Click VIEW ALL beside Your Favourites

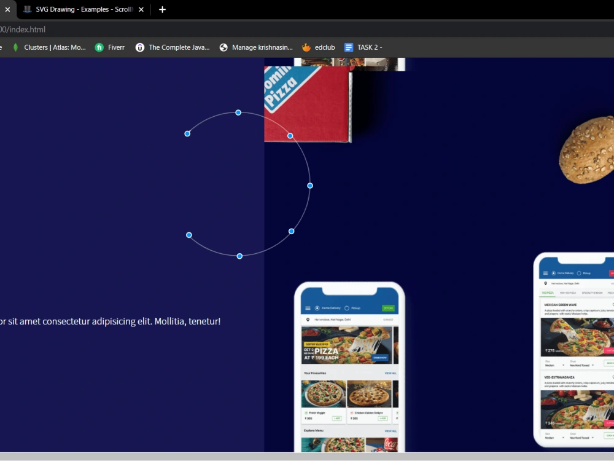pyautogui.click(x=391, y=373)
